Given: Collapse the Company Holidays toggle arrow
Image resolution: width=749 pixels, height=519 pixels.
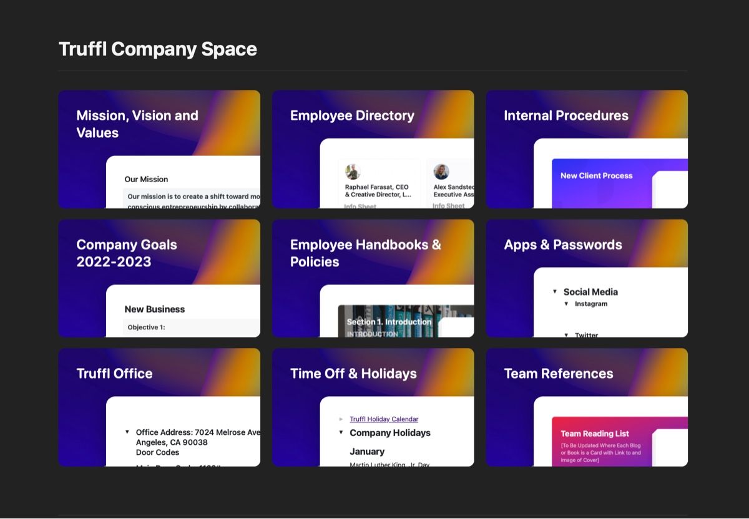Looking at the screenshot, I should click(x=341, y=432).
